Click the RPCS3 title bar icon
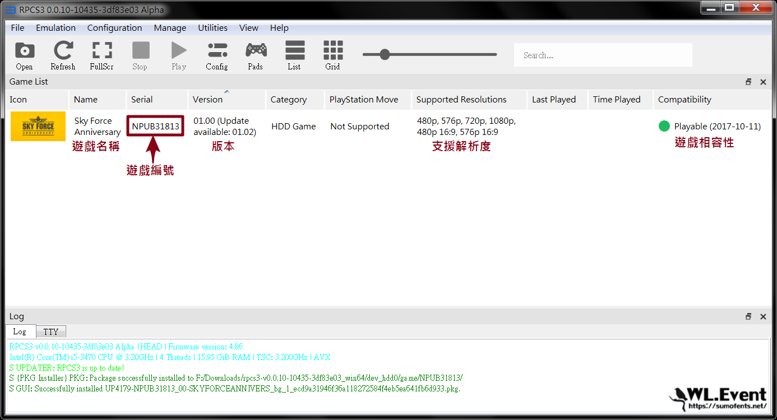The width and height of the screenshot is (777, 420). click(x=11, y=10)
